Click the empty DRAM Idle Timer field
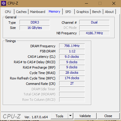The width and height of the screenshot is (121, 121). coord(72,89)
